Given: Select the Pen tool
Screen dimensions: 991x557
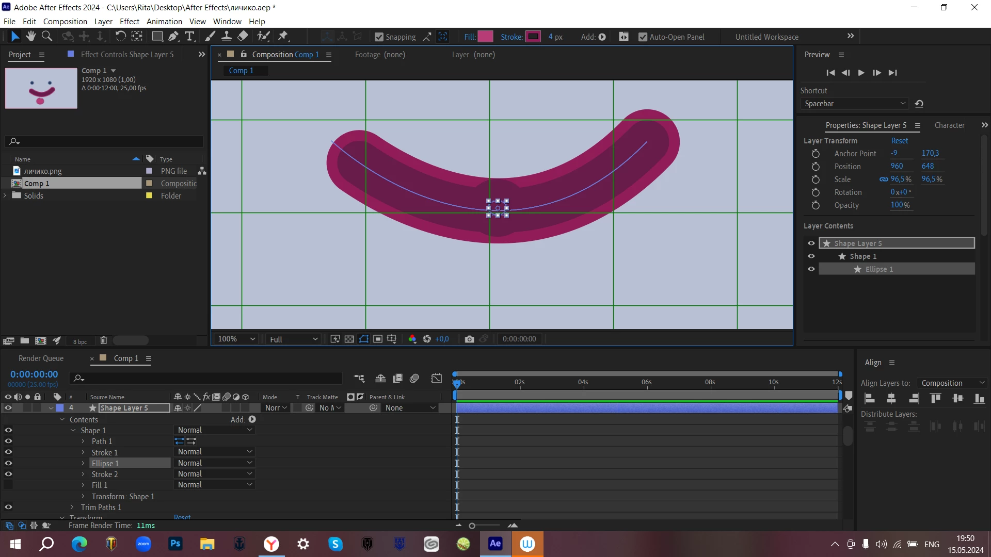Looking at the screenshot, I should pyautogui.click(x=173, y=36).
